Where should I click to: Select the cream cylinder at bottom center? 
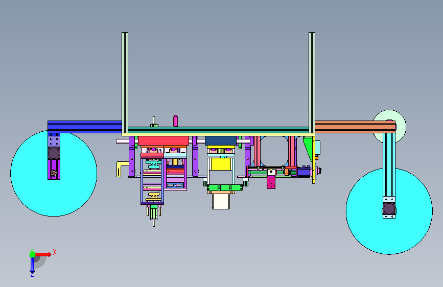(221, 201)
